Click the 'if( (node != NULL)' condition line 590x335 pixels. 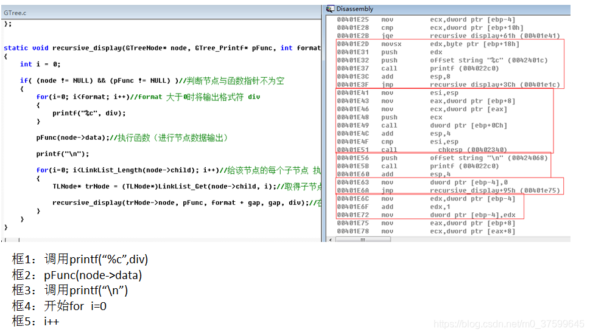pyautogui.click(x=152, y=81)
